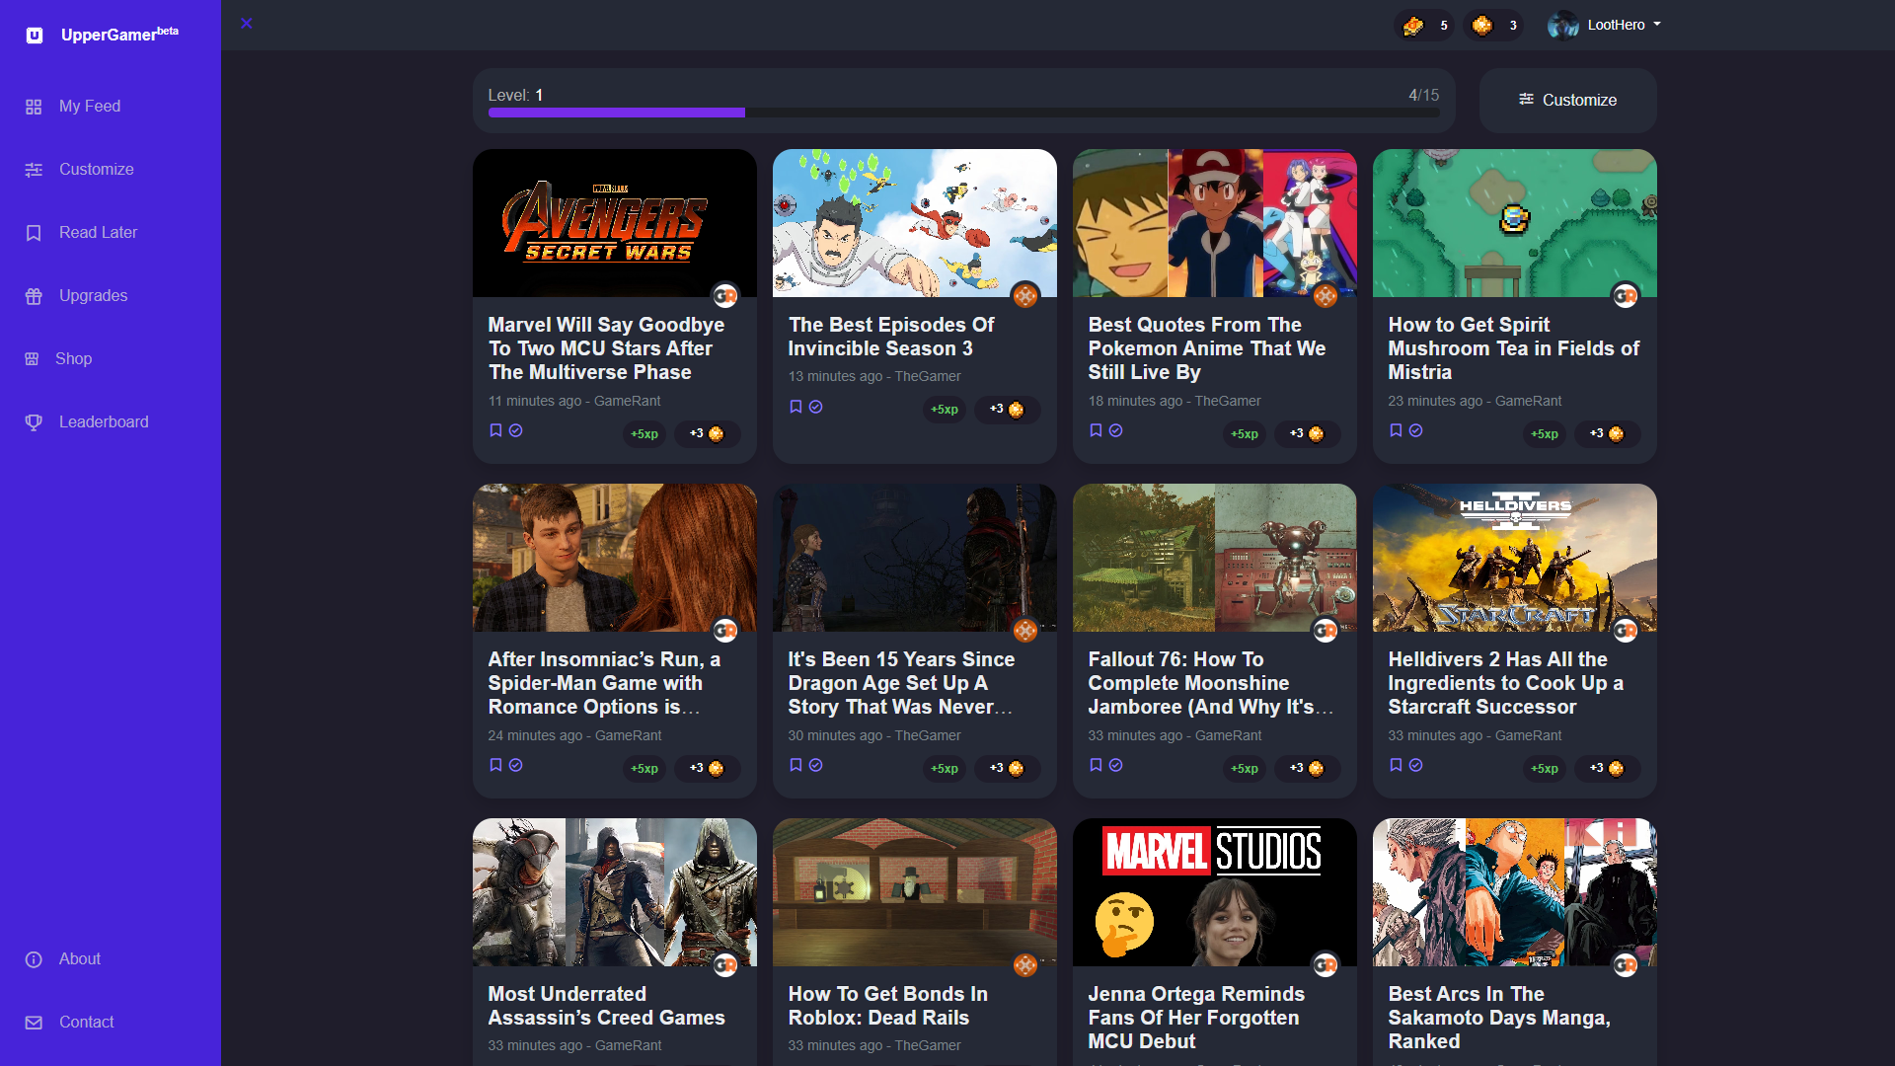The image size is (1895, 1066).
Task: Mark Helldivers 2 article as read
Action: click(x=1416, y=765)
